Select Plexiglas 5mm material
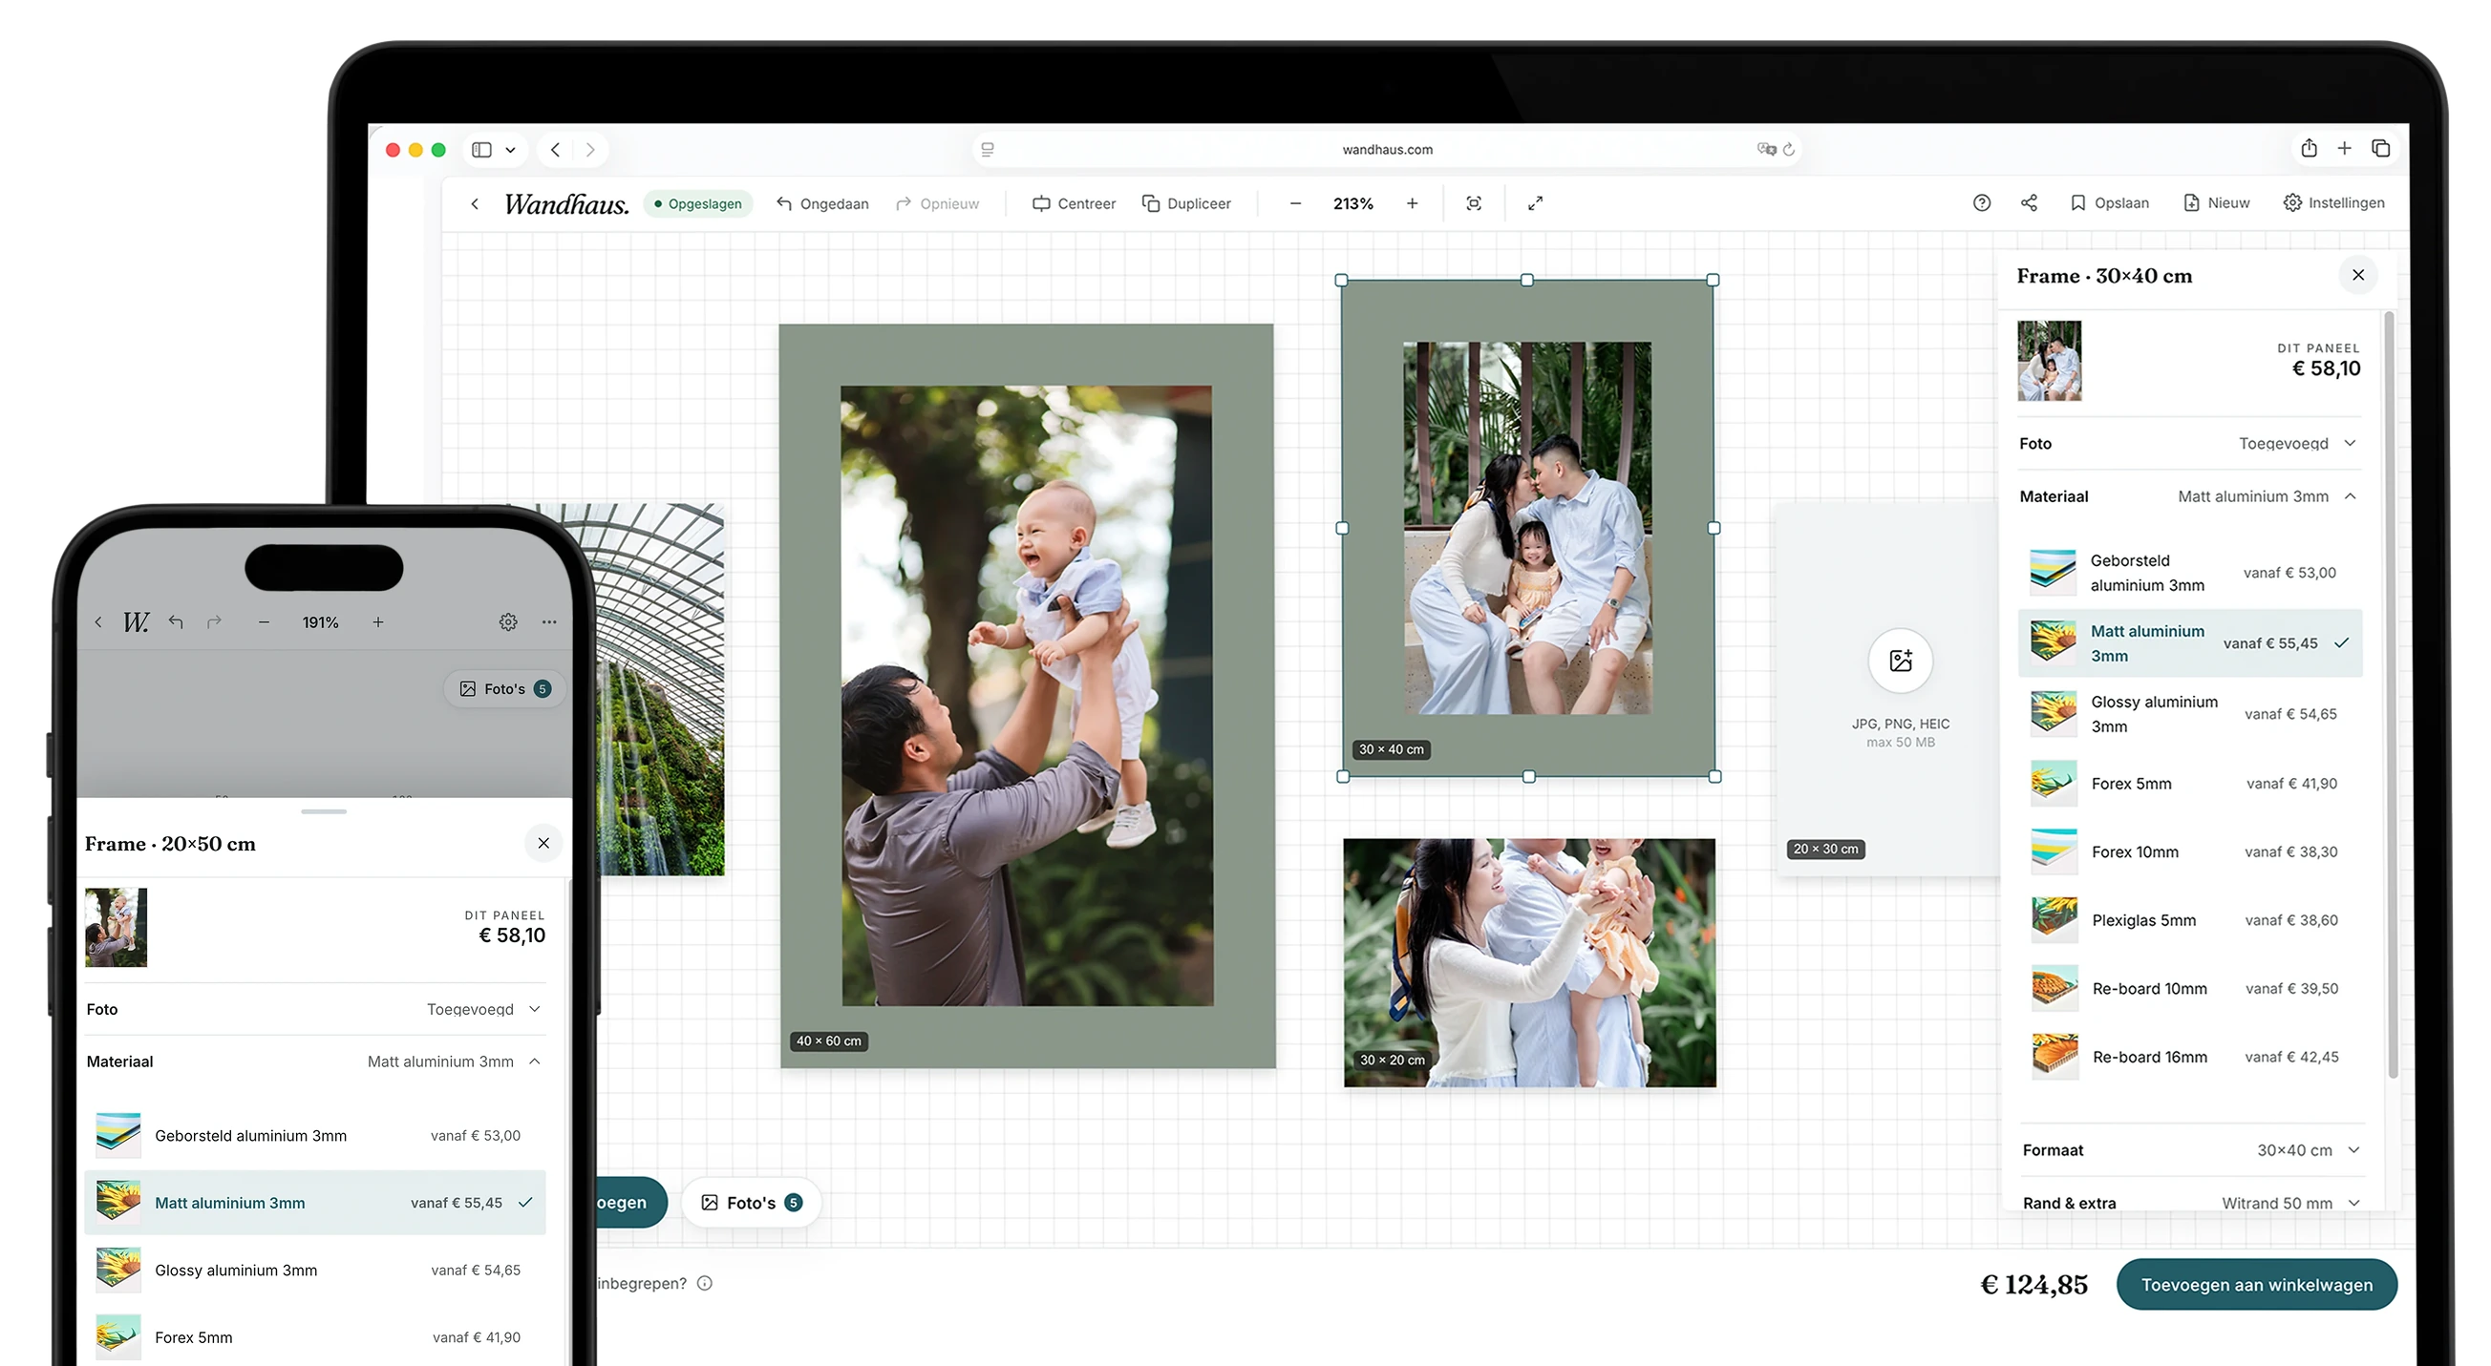 pos(2190,921)
